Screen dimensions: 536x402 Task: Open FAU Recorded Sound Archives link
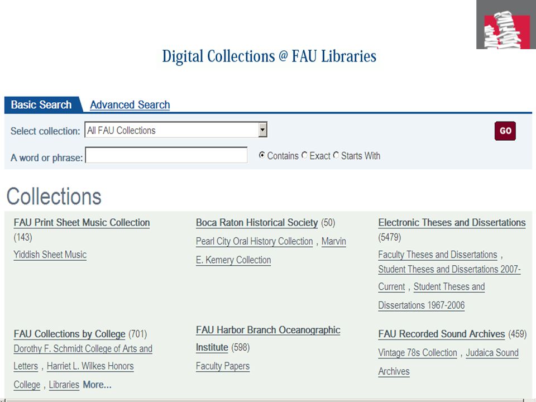click(x=442, y=334)
